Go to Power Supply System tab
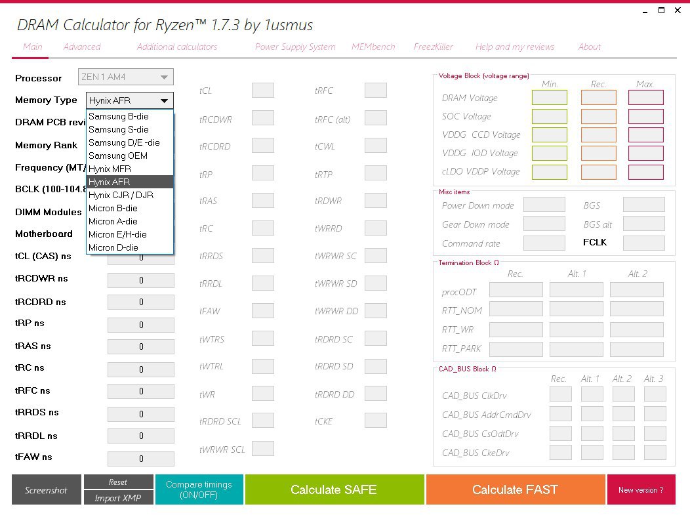Image resolution: width=690 pixels, height=519 pixels. coord(295,47)
